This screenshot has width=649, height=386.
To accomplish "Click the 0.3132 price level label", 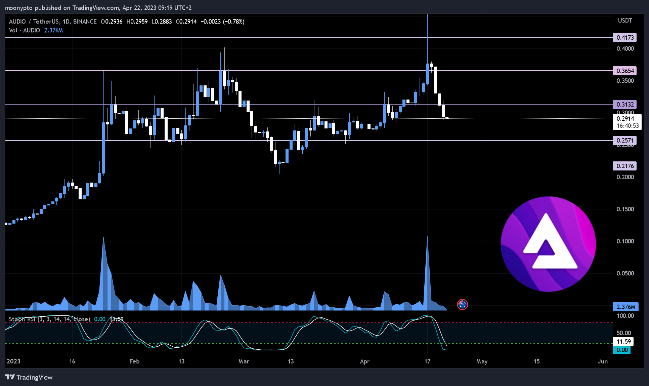I will pos(625,104).
